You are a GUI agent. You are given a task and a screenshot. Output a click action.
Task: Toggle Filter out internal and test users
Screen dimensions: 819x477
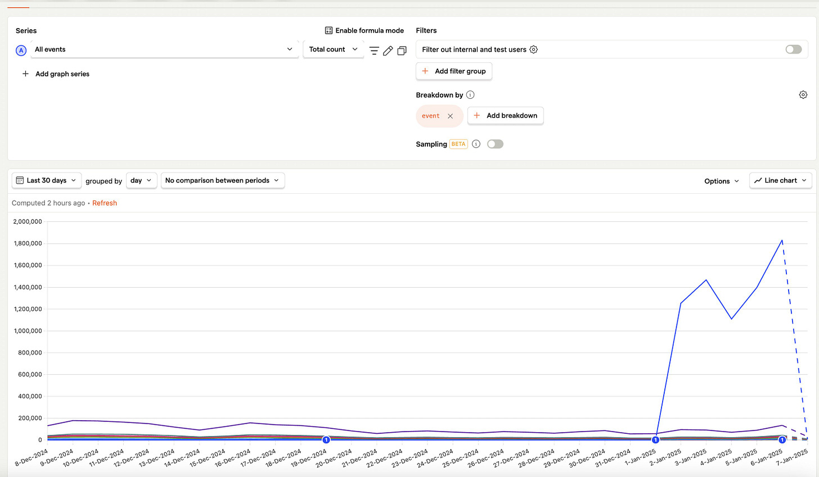click(794, 49)
